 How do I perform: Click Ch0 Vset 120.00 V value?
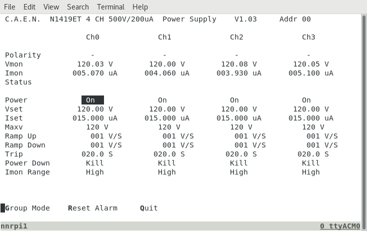click(x=95, y=109)
